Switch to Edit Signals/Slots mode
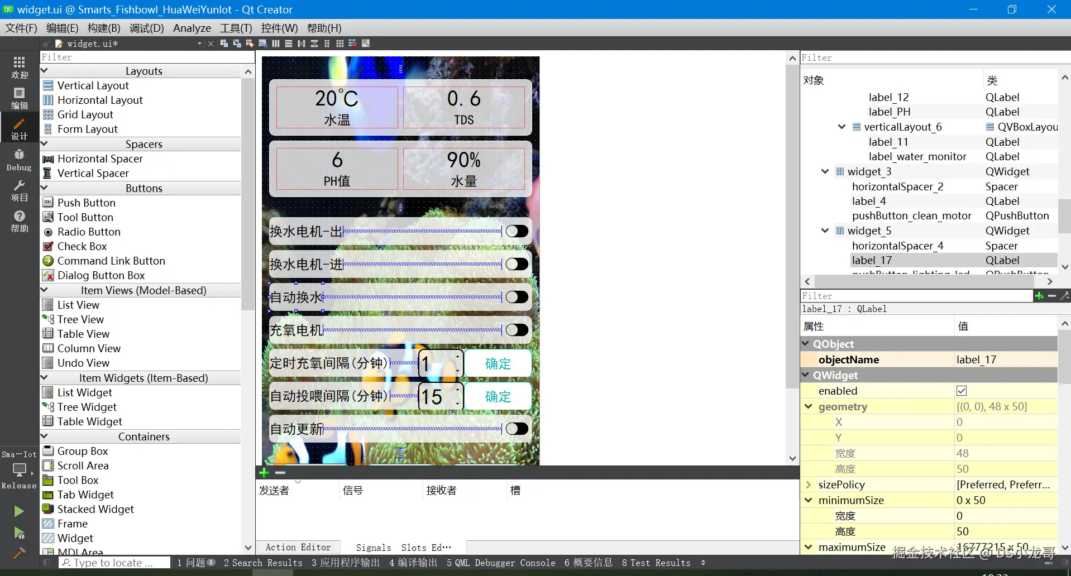 click(236, 44)
